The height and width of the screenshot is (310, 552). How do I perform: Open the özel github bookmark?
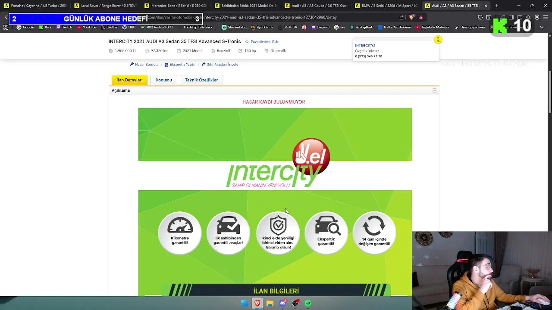(361, 27)
